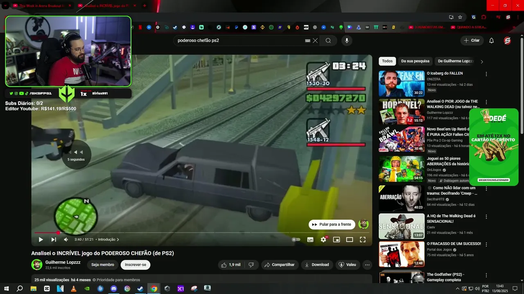Open YouTube notifications bell

(492, 40)
